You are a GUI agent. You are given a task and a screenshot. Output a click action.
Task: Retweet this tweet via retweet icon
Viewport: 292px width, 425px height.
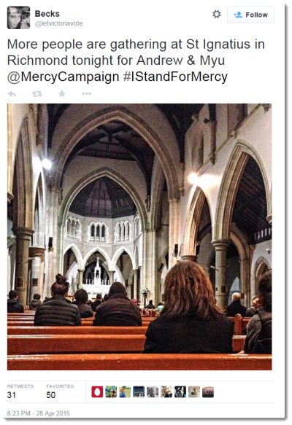(x=37, y=94)
